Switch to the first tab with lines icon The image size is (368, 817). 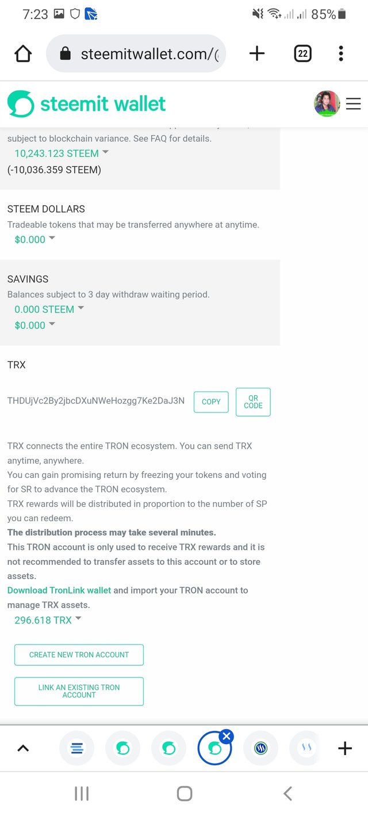tap(77, 748)
